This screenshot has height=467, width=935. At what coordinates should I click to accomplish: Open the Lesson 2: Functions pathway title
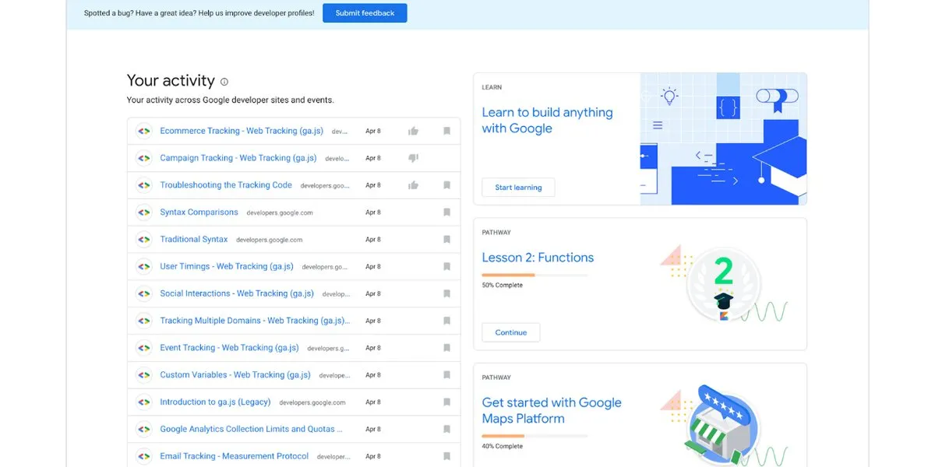coord(538,258)
